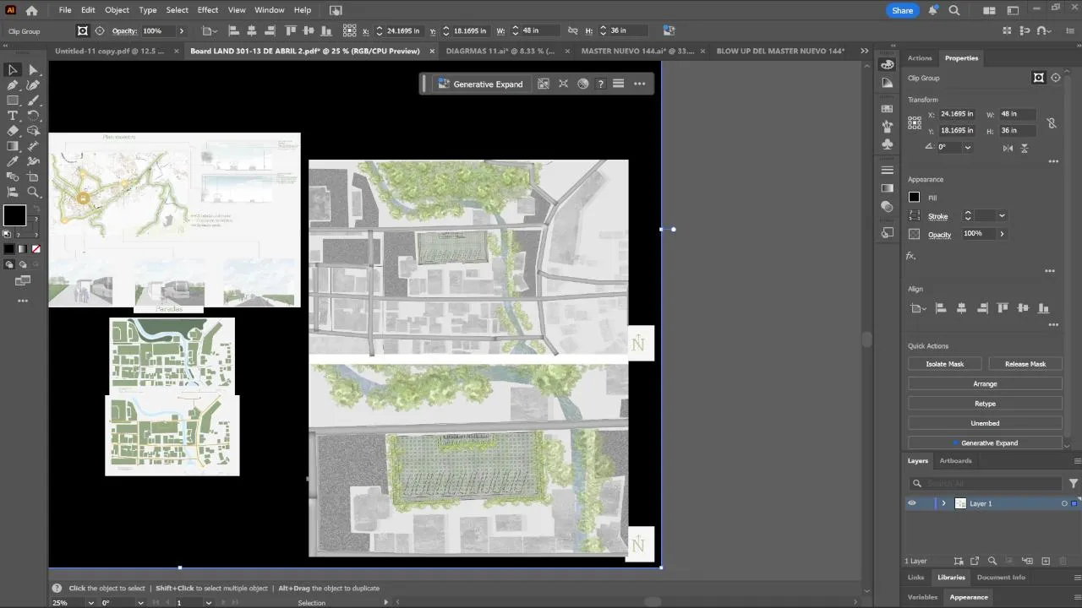1082x608 pixels.
Task: Click the Create New Layer icon
Action: 1046,561
